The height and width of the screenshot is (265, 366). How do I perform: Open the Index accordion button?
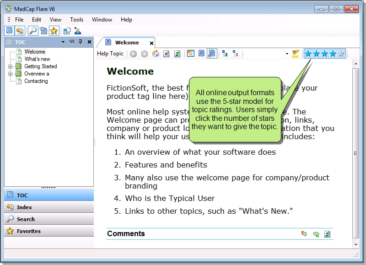[49, 207]
